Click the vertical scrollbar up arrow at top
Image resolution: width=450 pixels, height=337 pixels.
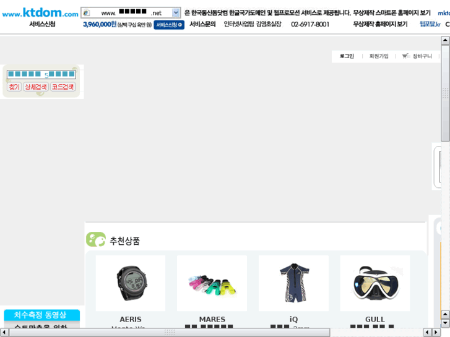pyautogui.click(x=445, y=40)
